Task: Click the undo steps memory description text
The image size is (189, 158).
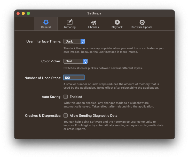Action: click(111, 86)
